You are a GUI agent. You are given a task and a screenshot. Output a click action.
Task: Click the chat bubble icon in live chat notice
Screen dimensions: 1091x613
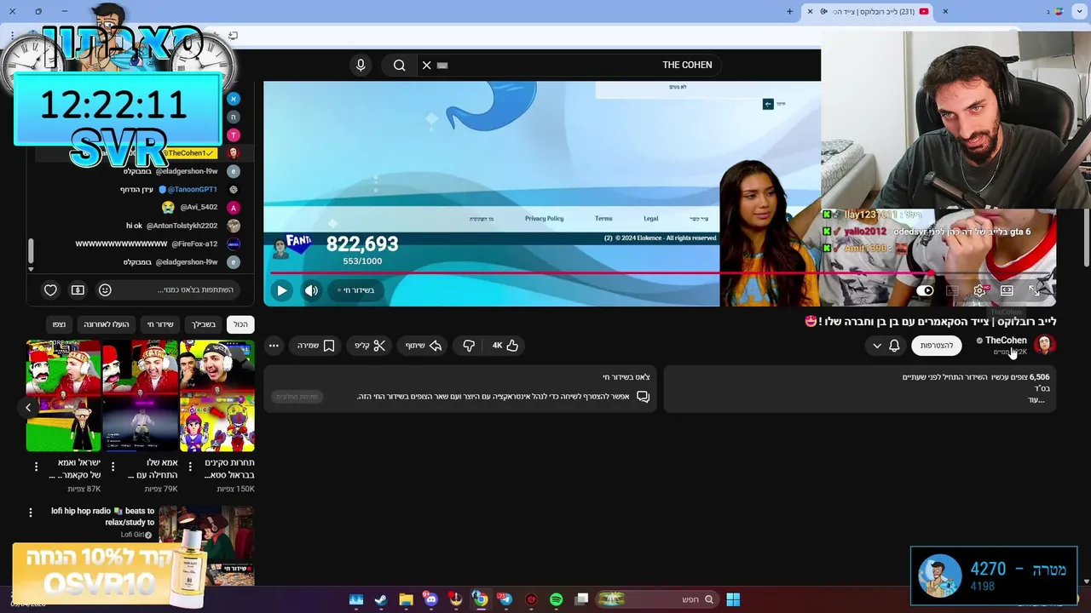pos(644,397)
